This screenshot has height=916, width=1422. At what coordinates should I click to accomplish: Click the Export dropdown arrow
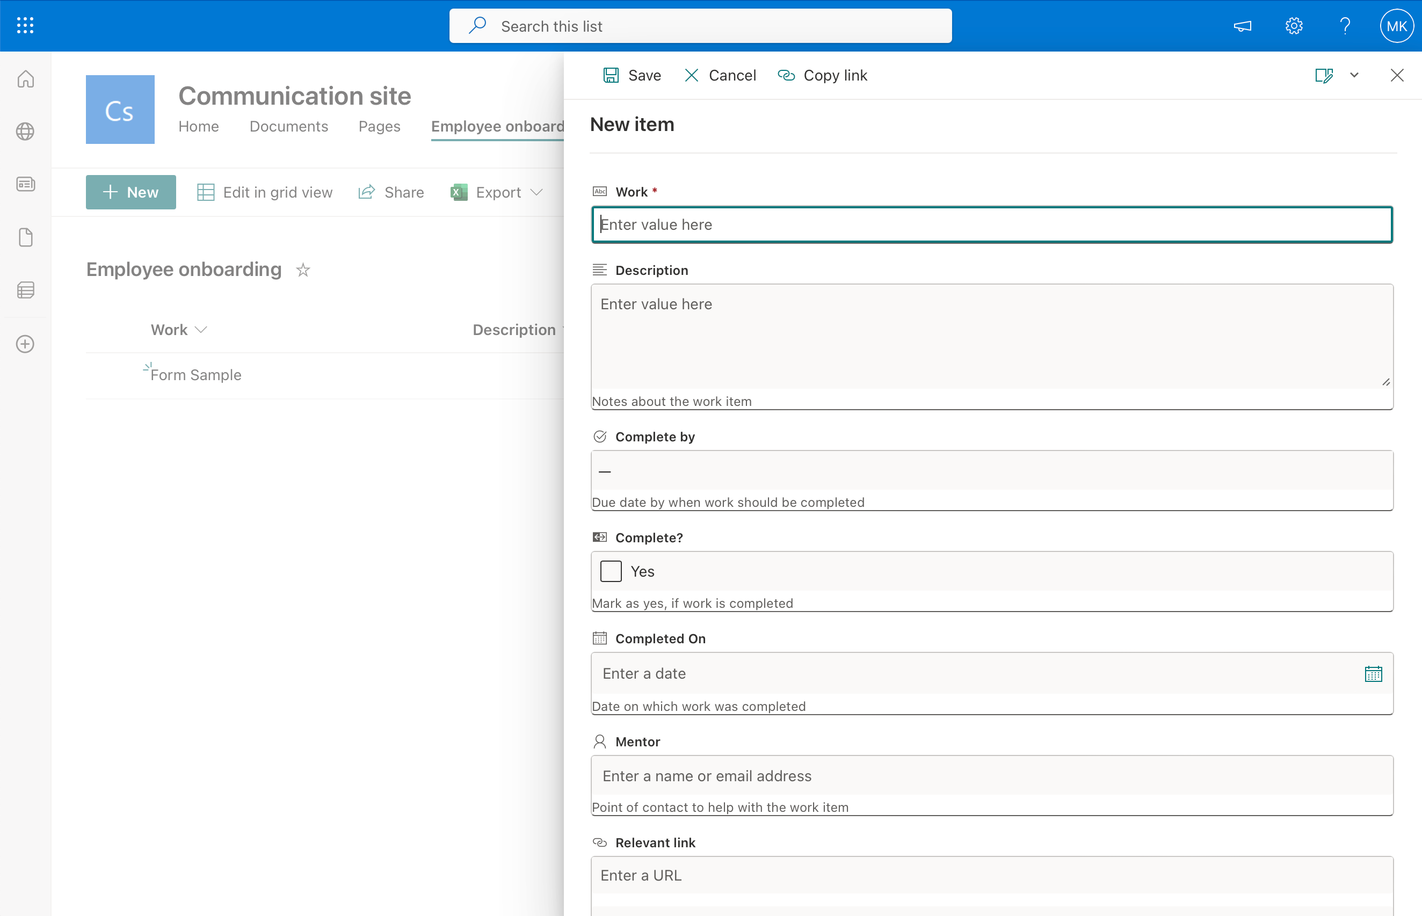537,191
